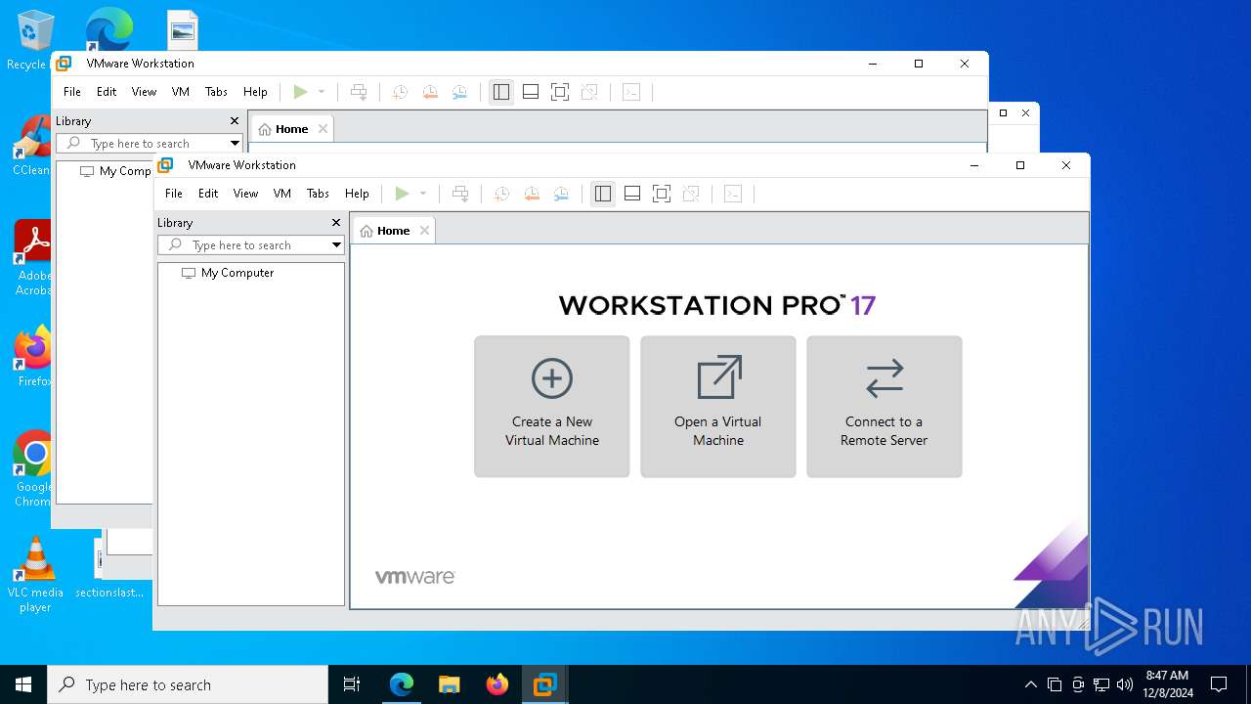The height and width of the screenshot is (704, 1251).
Task: Close Home tab in background VMware window
Action: pos(323,129)
